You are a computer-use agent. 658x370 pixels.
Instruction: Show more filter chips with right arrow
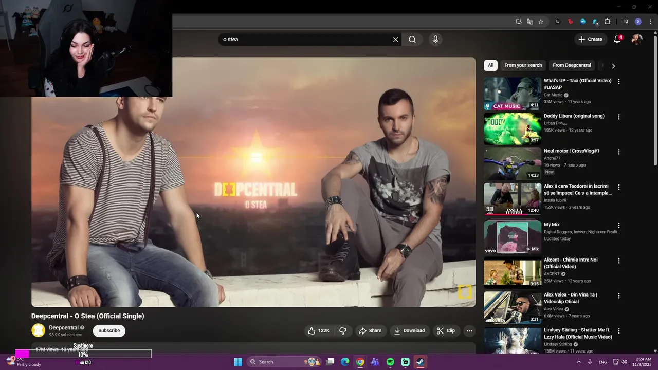[613, 66]
